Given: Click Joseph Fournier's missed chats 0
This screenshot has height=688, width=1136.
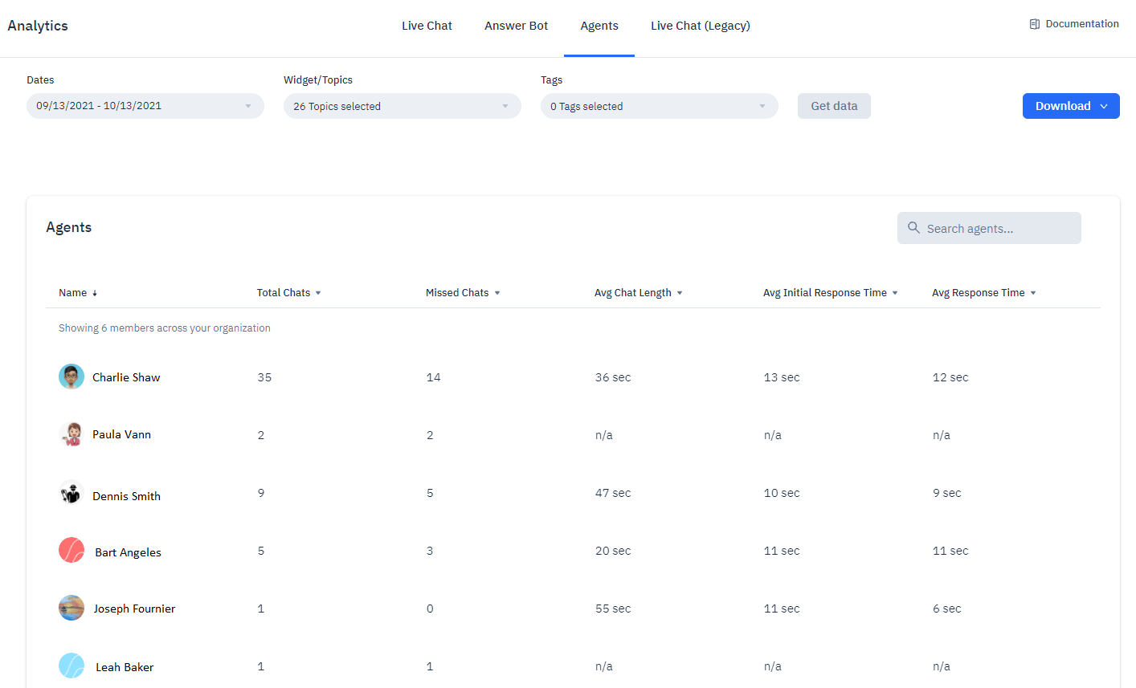Looking at the screenshot, I should [430, 609].
